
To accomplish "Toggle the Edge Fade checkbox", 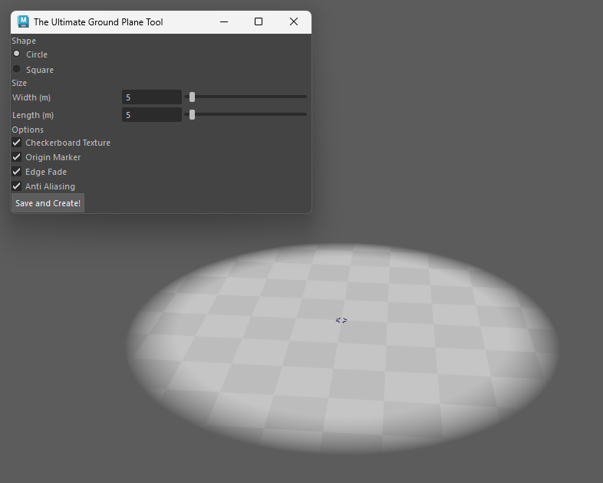I will tap(17, 172).
